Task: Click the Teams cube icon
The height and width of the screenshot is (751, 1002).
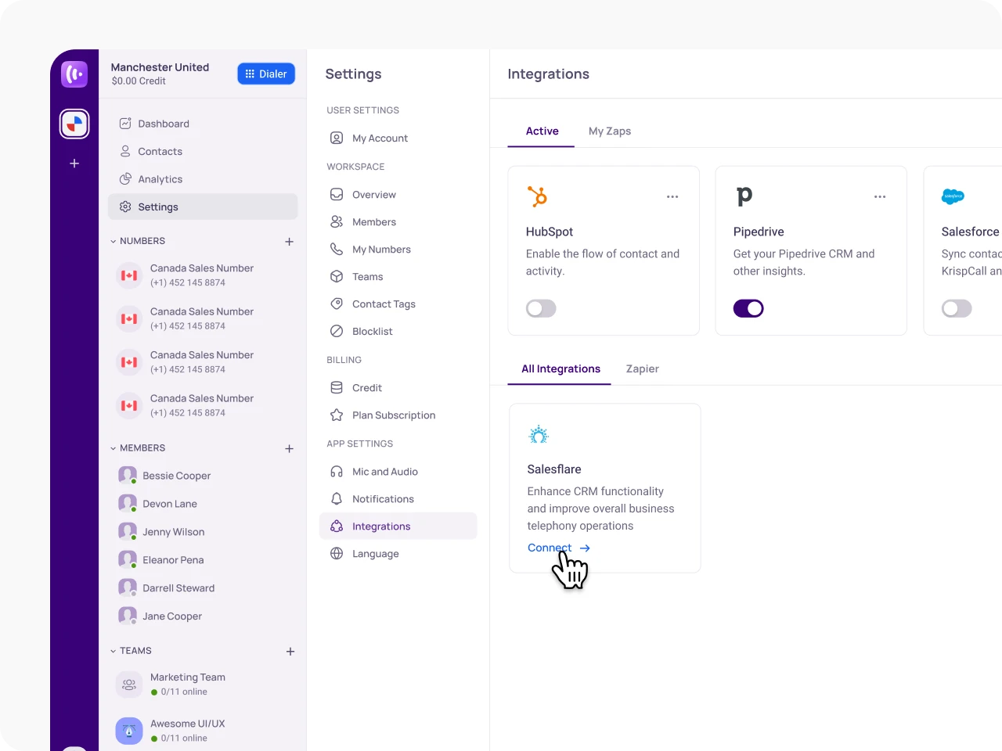Action: [337, 276]
